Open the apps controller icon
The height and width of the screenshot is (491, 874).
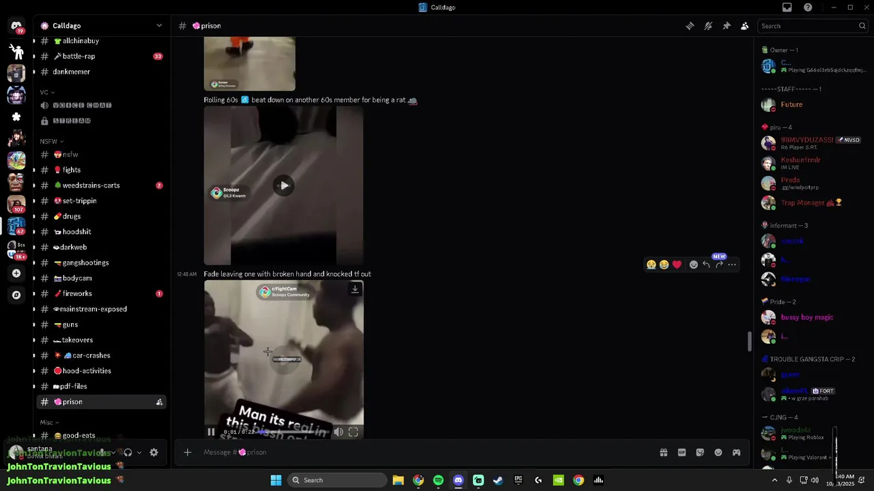737,452
